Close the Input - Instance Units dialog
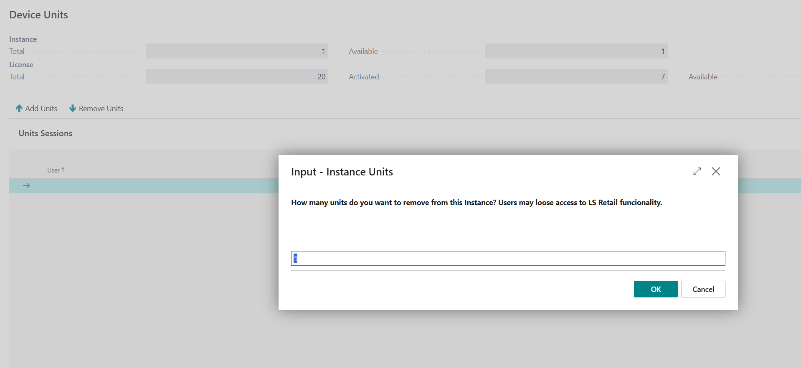 (716, 171)
